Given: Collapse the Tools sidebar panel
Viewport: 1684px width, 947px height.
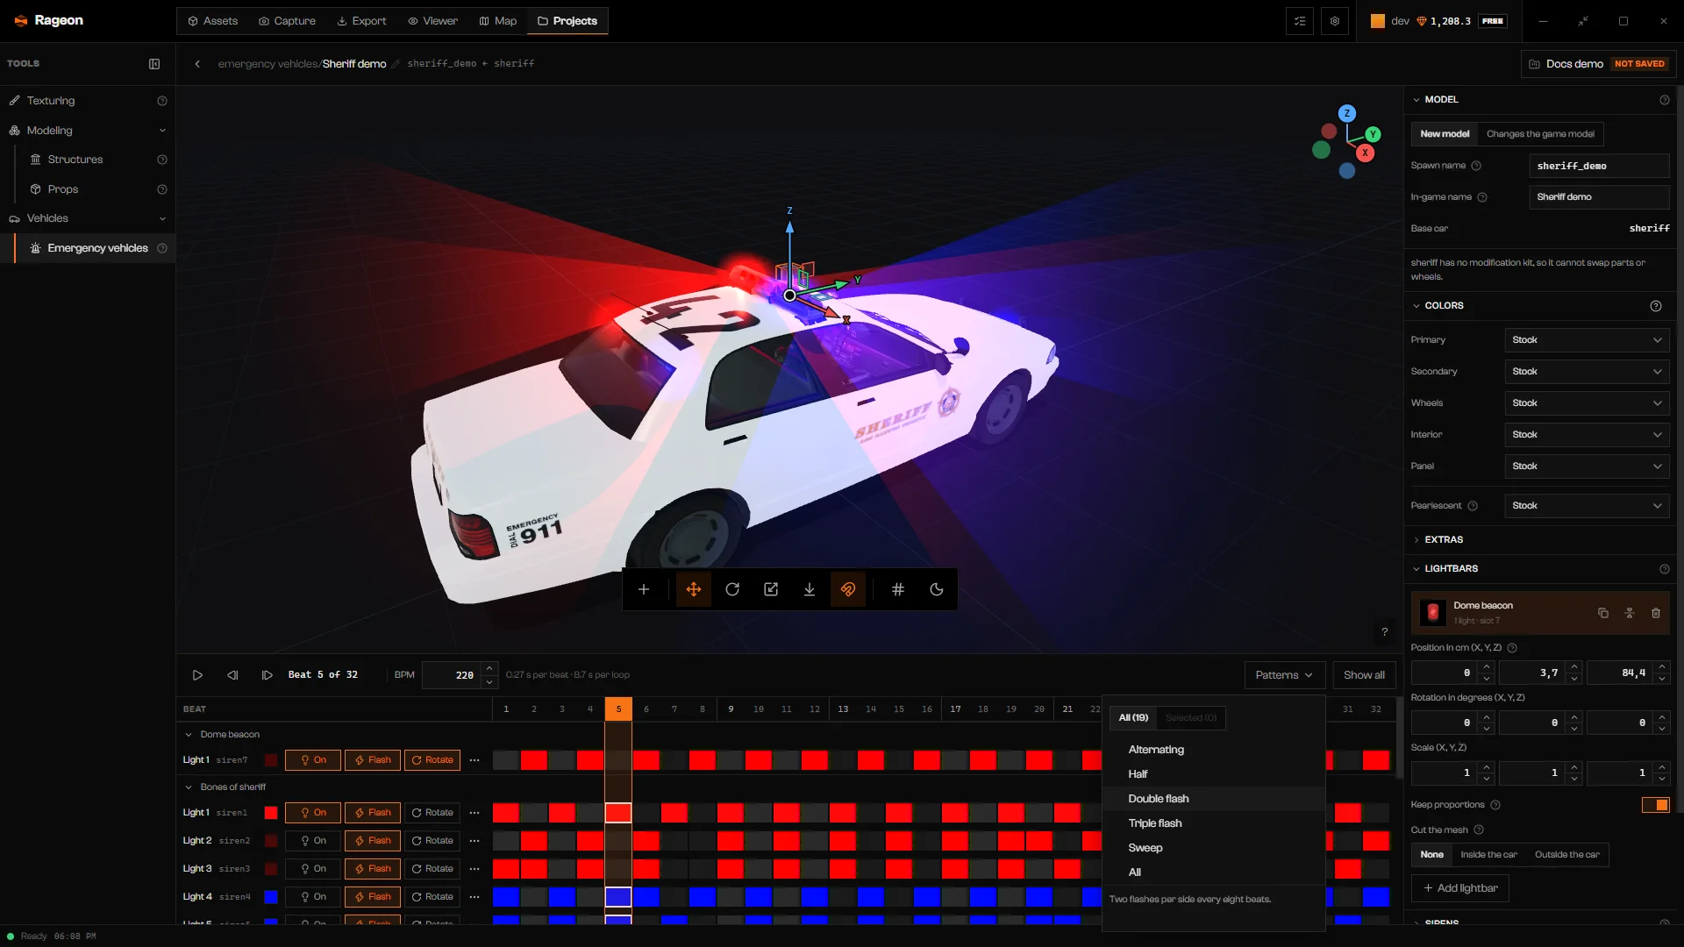Looking at the screenshot, I should pyautogui.click(x=154, y=64).
